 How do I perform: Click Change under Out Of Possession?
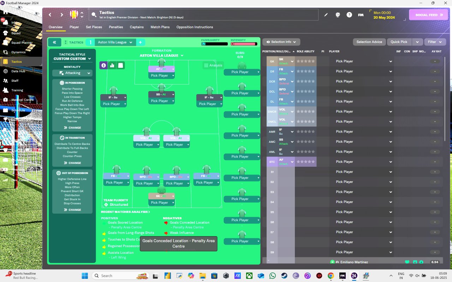72,210
